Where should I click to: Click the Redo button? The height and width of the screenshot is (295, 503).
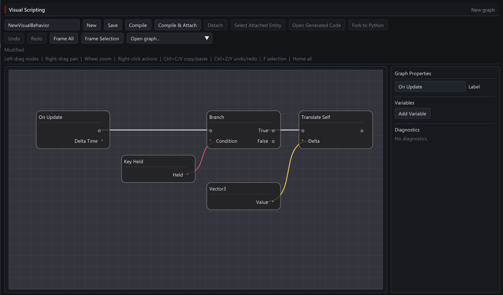click(37, 38)
